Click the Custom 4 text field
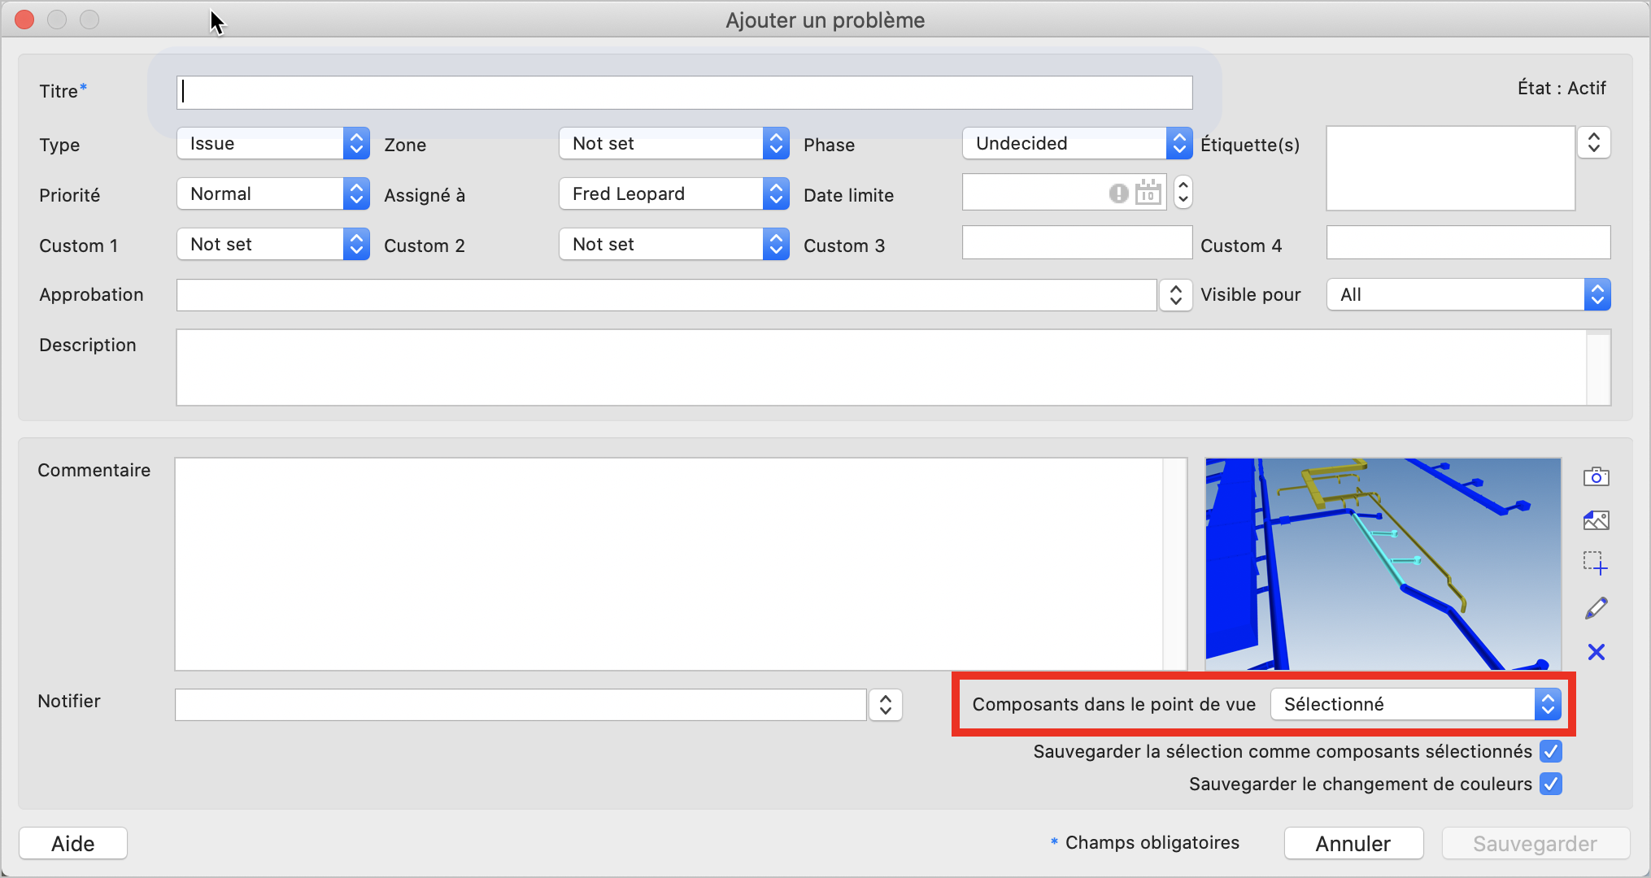1651x878 pixels. tap(1469, 242)
